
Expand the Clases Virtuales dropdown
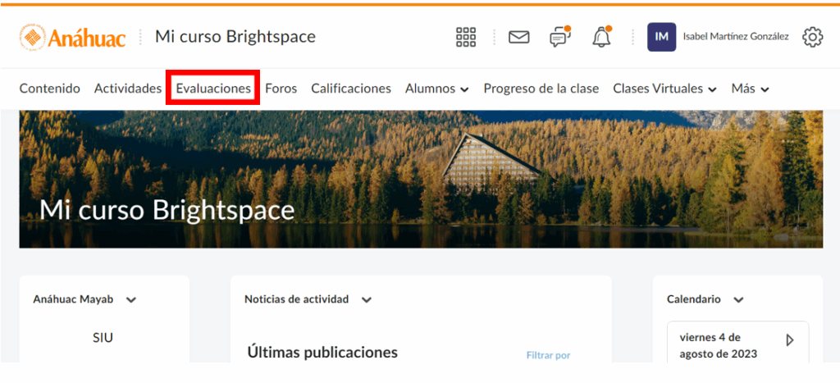(664, 89)
